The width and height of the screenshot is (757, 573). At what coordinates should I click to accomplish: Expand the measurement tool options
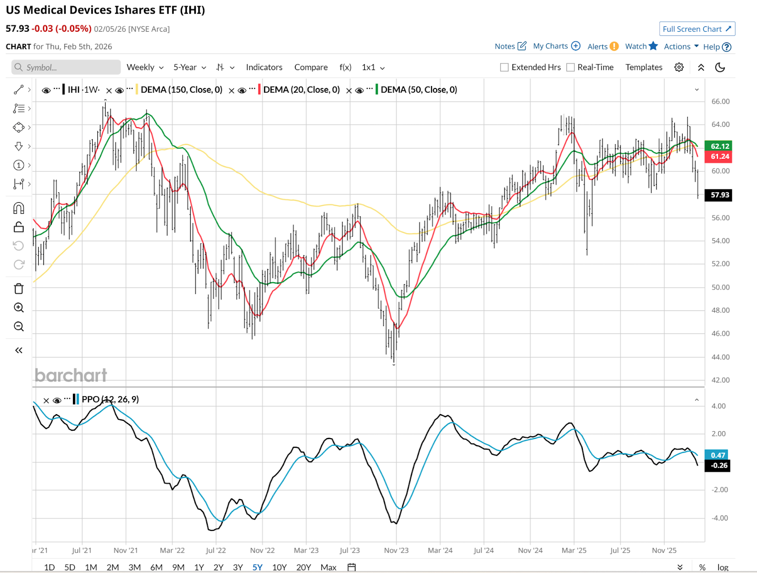click(29, 184)
